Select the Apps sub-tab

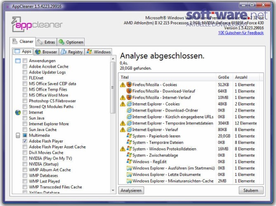23,51
